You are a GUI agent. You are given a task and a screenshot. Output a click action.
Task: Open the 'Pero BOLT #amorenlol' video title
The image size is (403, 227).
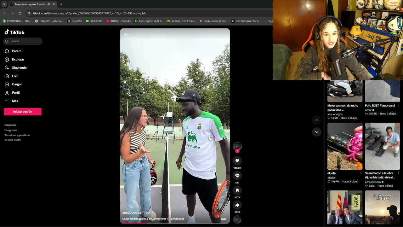380,106
